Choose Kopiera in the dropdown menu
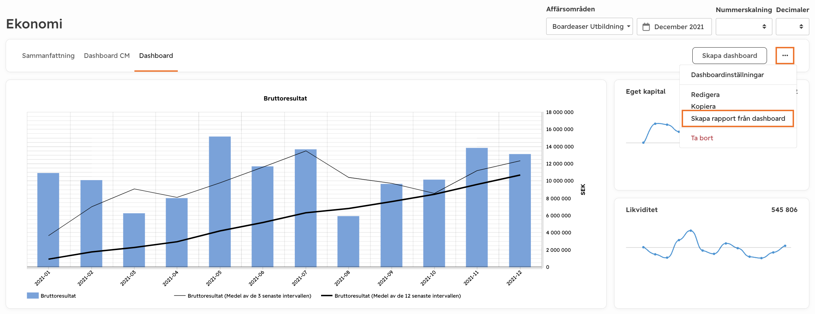 703,106
